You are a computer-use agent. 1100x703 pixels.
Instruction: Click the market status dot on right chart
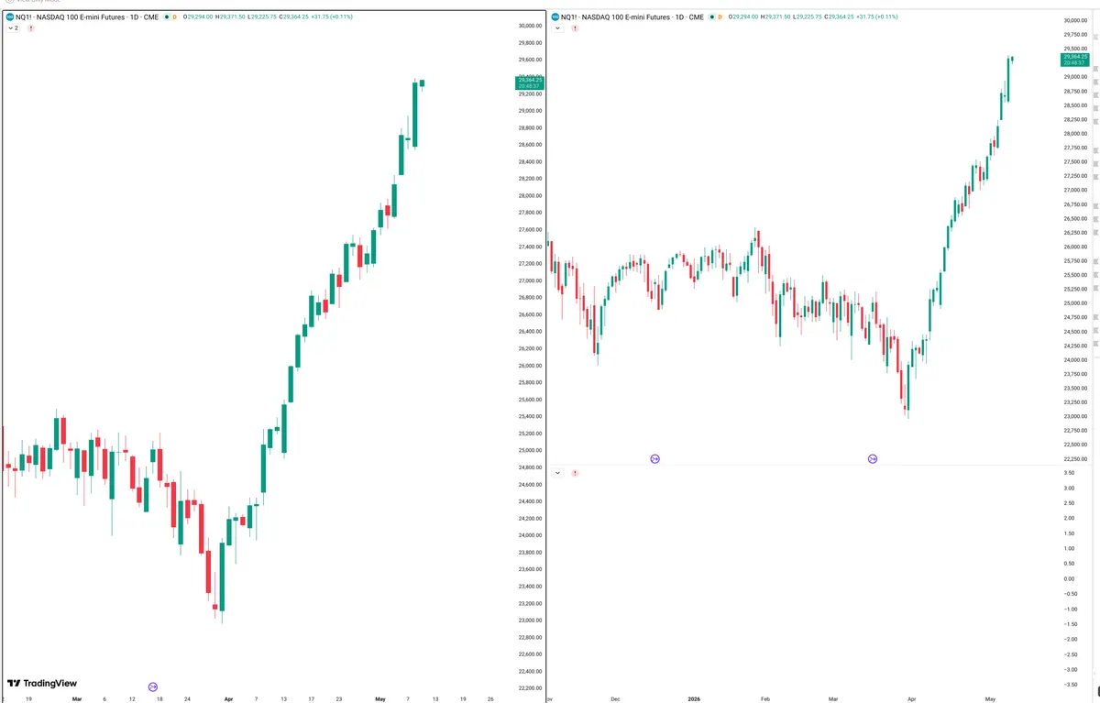(x=712, y=16)
